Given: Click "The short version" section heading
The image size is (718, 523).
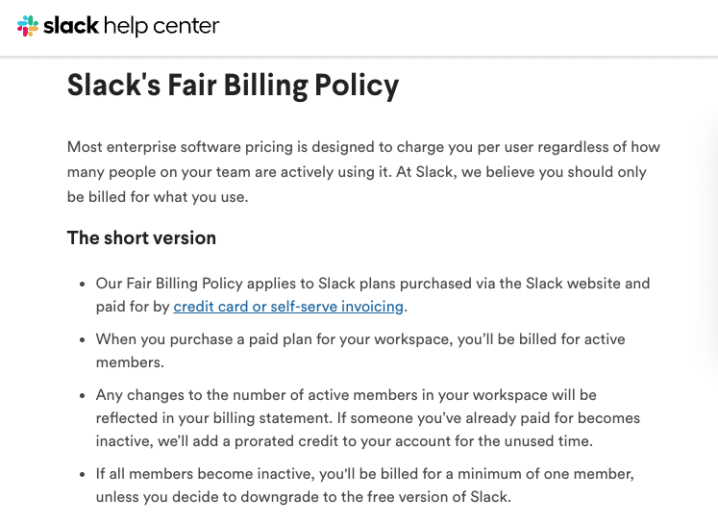Looking at the screenshot, I should pos(141,238).
